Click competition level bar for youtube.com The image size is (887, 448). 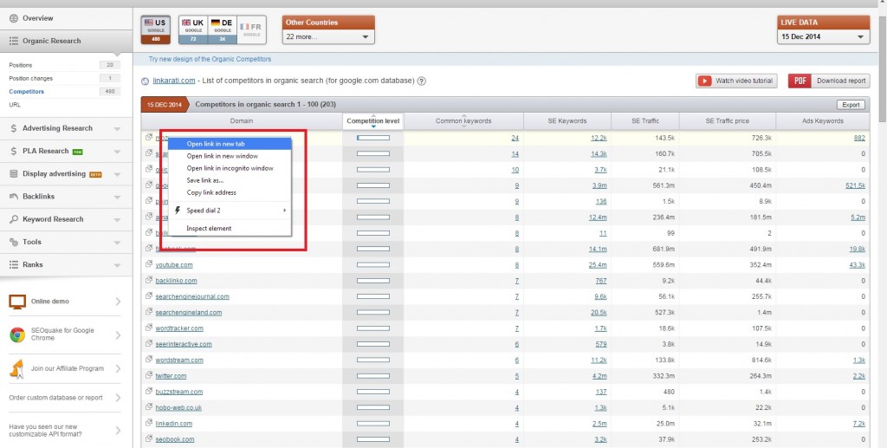pyautogui.click(x=373, y=265)
